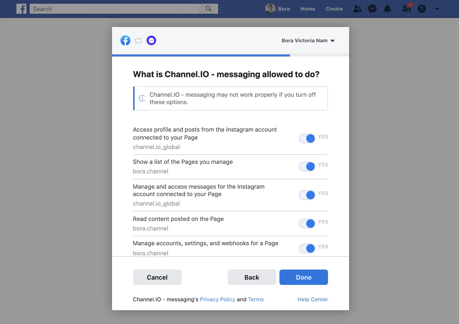This screenshot has width=459, height=324.
Task: Open the Messenger icon
Action: 372,9
